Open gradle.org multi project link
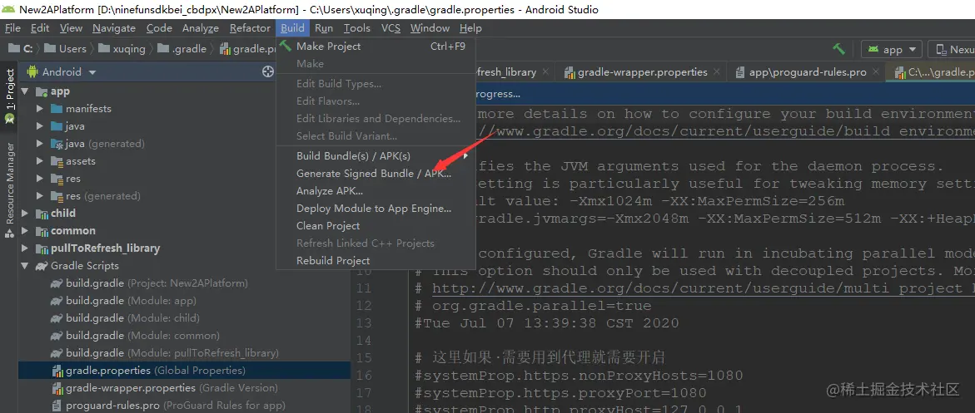The height and width of the screenshot is (413, 975). tap(703, 288)
